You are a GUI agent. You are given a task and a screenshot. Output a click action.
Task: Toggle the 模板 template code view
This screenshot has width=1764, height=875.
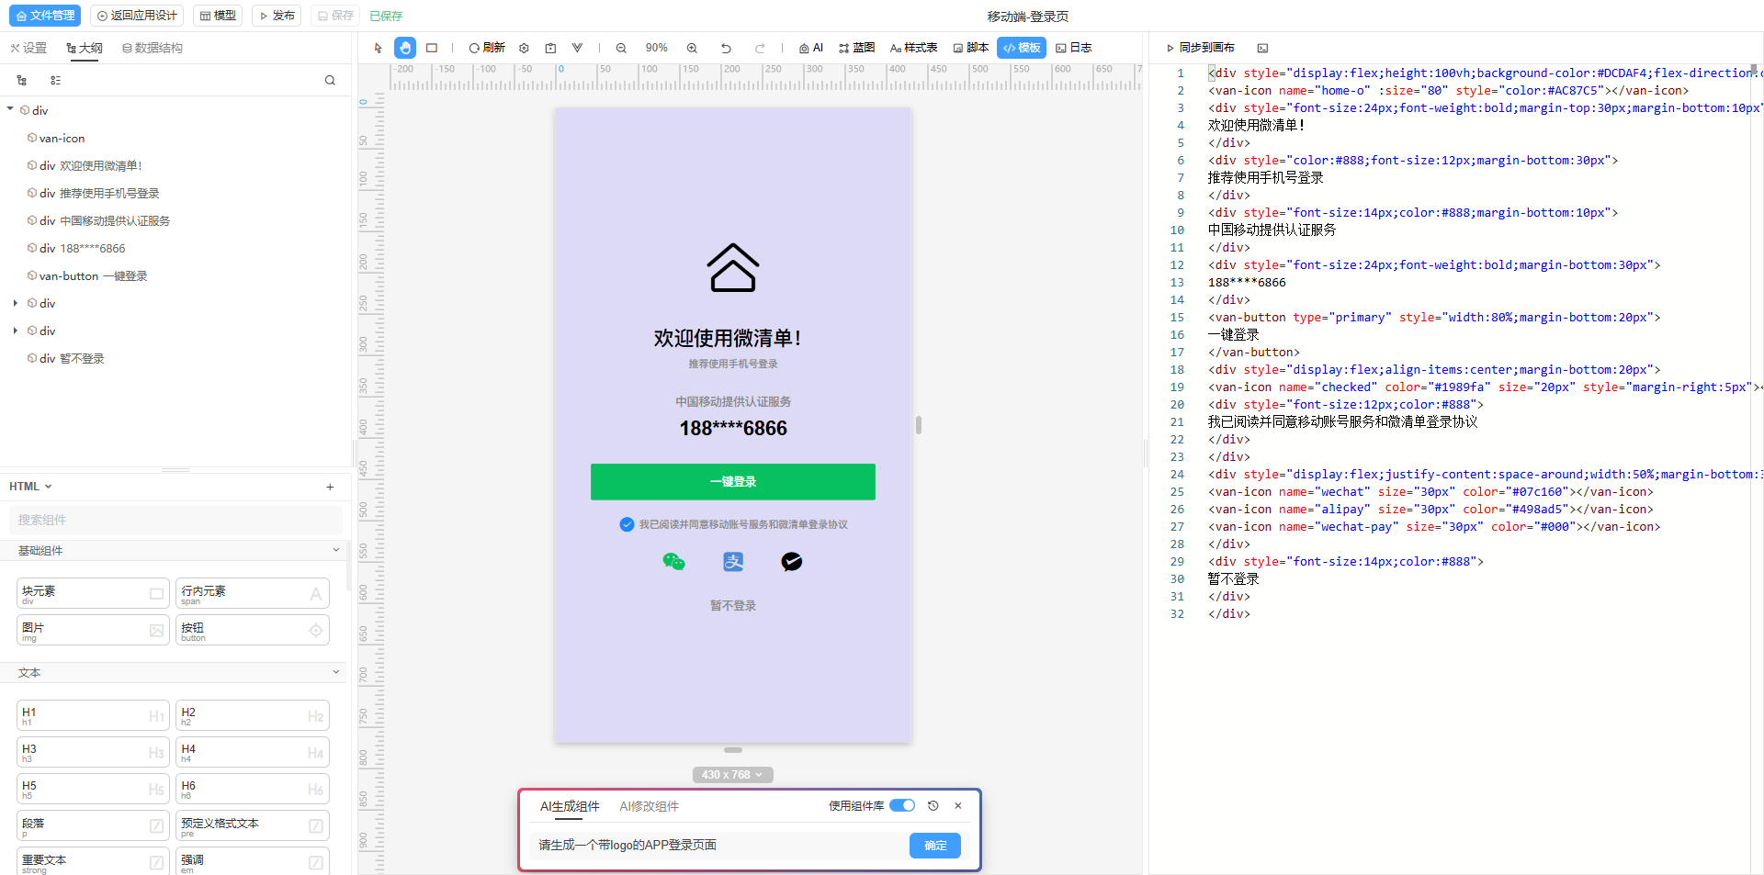click(x=1021, y=48)
